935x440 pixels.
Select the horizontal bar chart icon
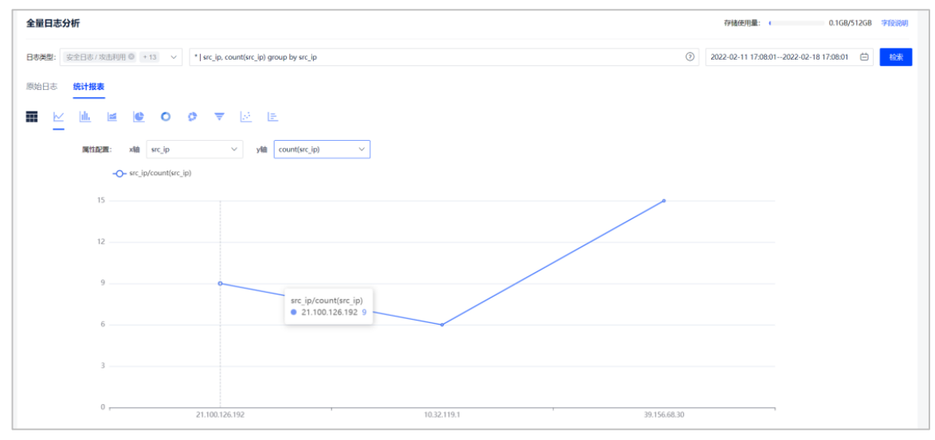(x=272, y=117)
